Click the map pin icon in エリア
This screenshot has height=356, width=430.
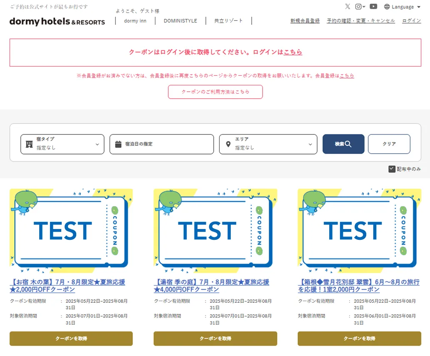point(228,144)
